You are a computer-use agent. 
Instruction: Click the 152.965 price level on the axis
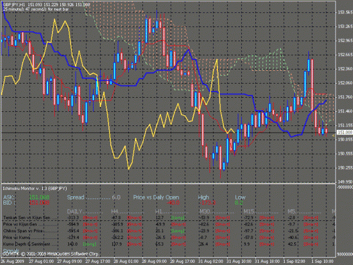tap(345, 41)
